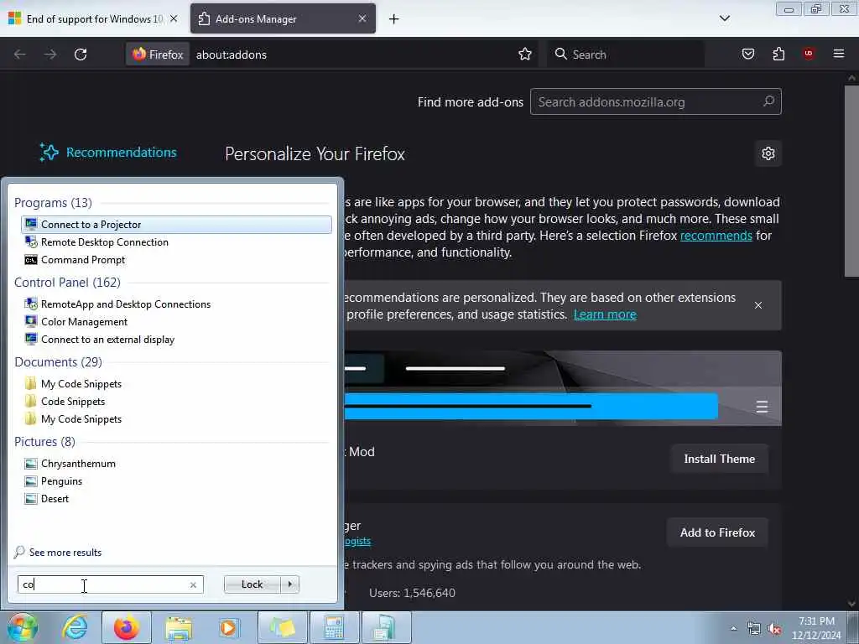Viewport: 859px width, 644px height.
Task: Open Windows Explorer from the taskbar
Action: click(x=179, y=627)
